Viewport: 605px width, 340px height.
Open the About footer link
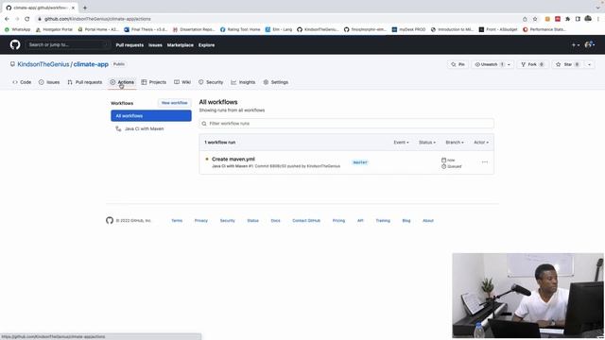[x=428, y=220]
